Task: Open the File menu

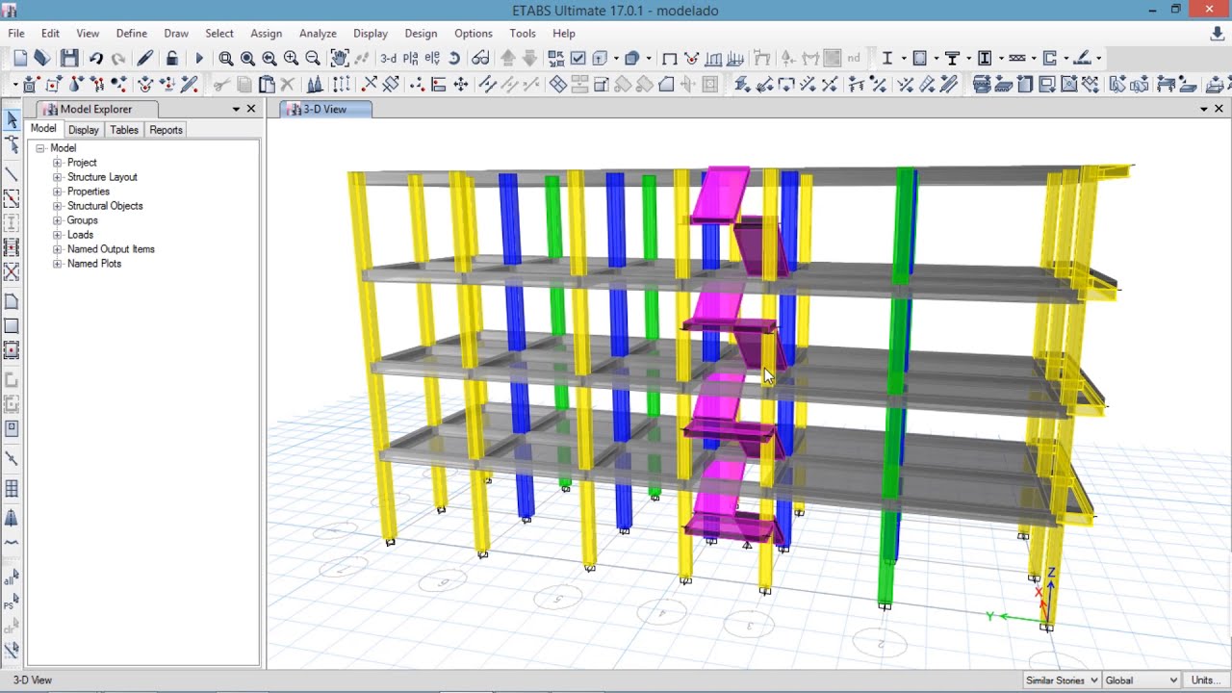Action: coord(16,33)
